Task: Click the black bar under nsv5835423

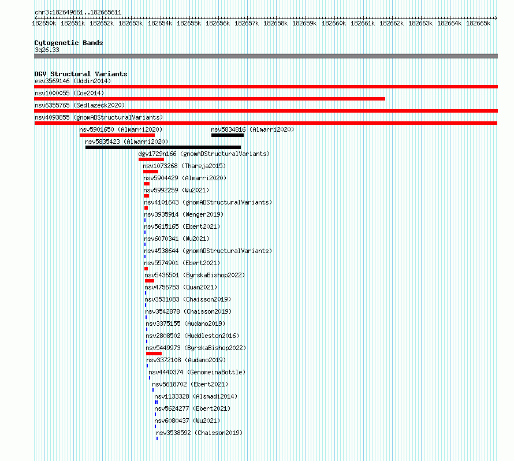Action: point(163,147)
